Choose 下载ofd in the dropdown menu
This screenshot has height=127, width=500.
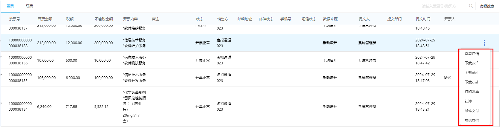pos(471,73)
